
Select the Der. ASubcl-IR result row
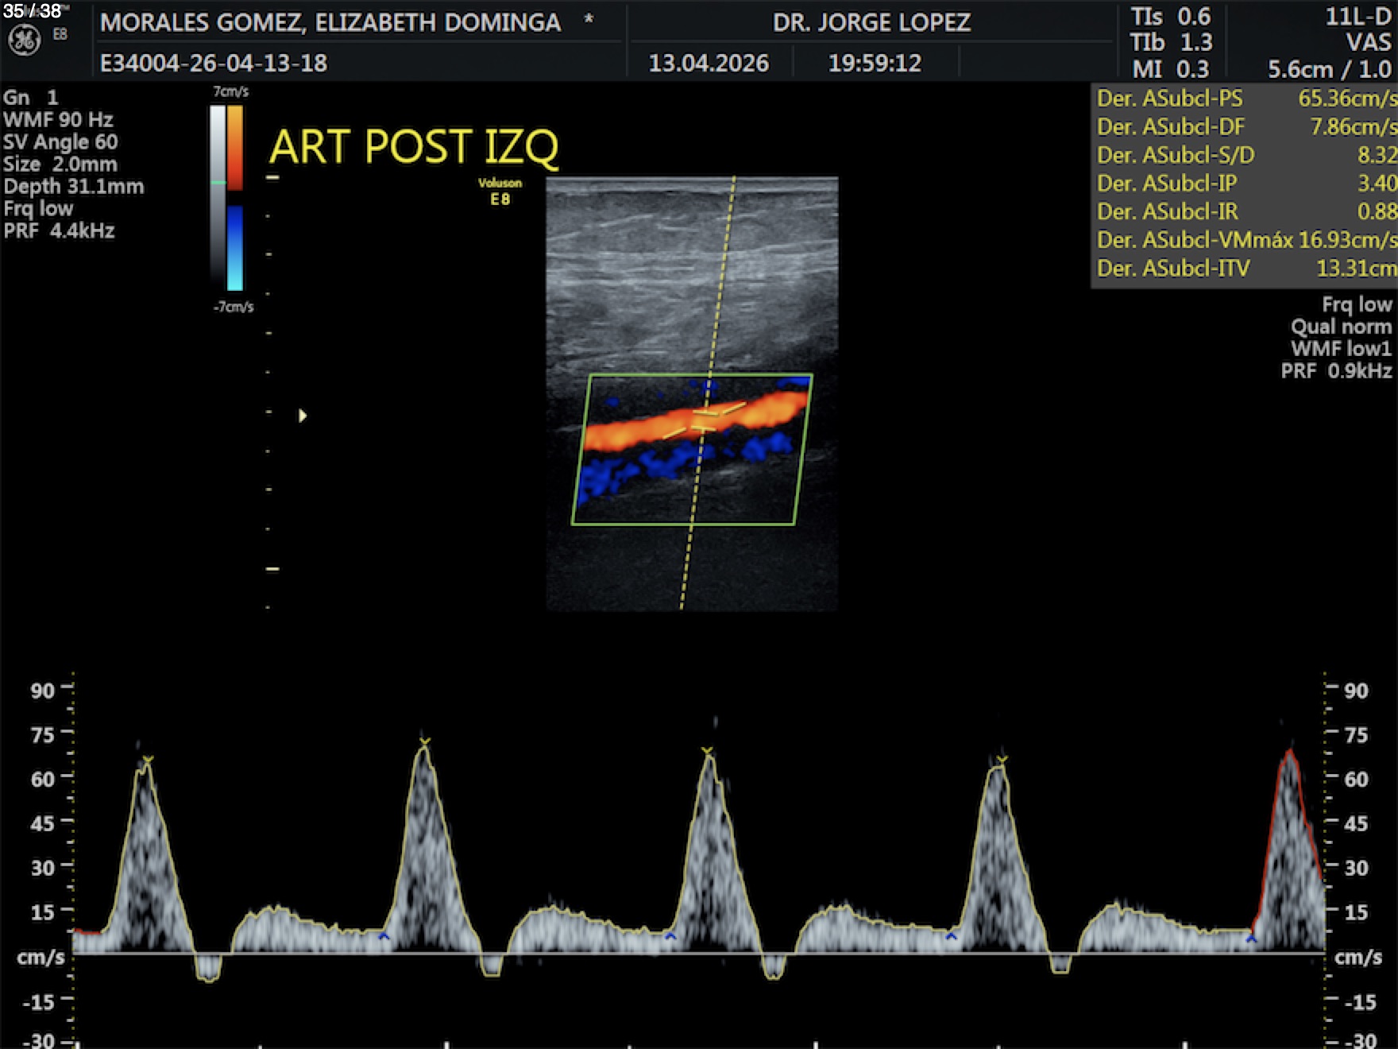1245,211
